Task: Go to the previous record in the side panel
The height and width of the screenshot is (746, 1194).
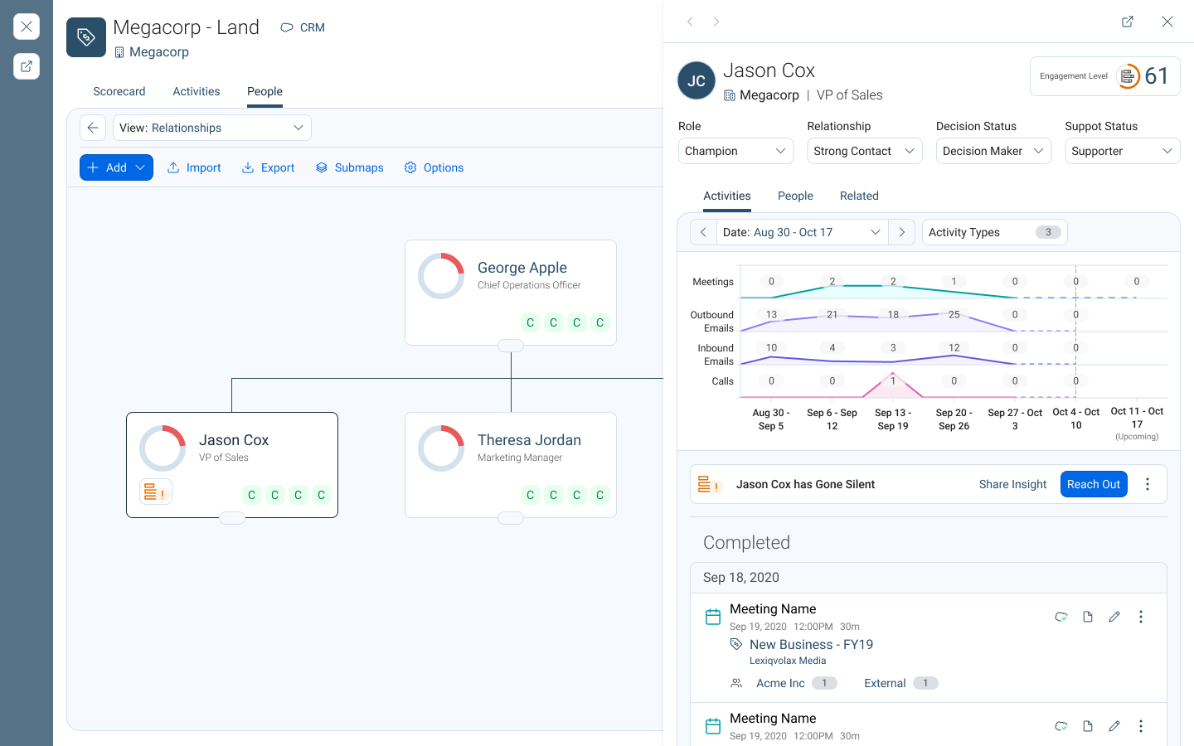Action: coord(690,22)
